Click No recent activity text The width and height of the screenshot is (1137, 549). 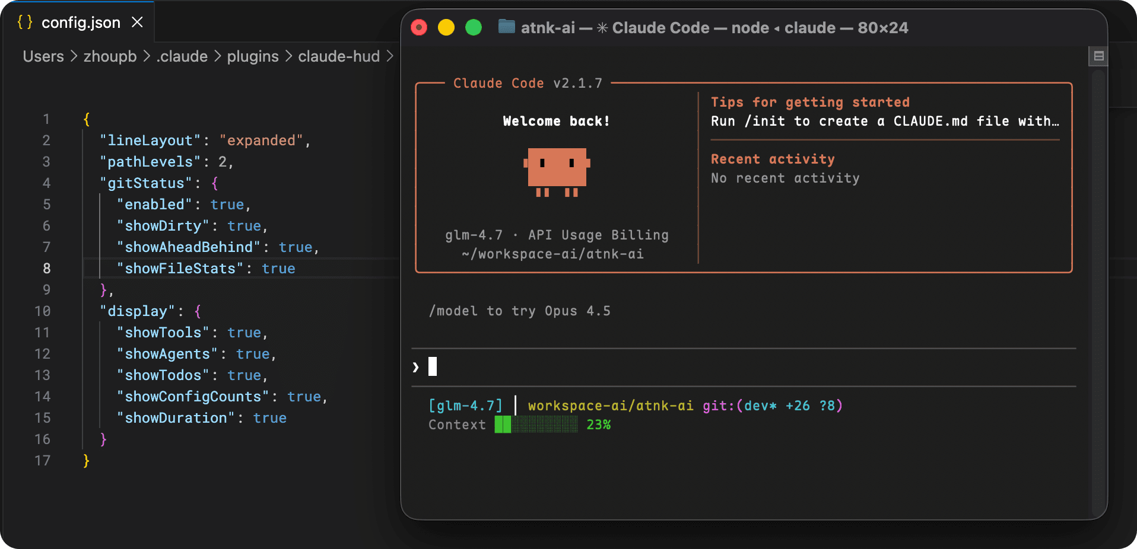coord(785,178)
